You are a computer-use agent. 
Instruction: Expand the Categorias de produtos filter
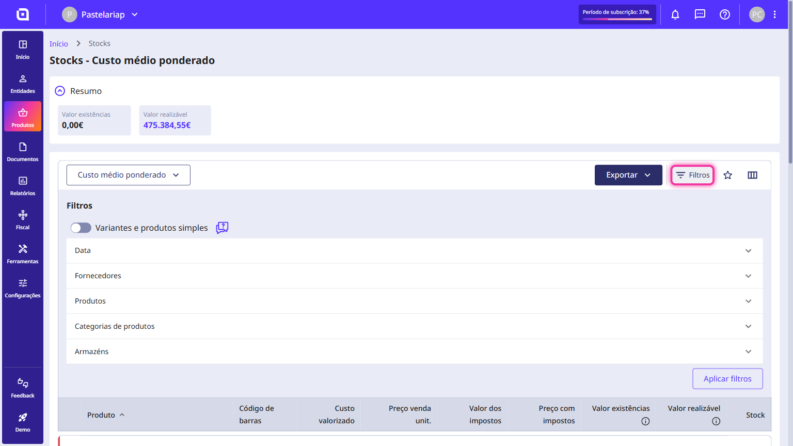(x=415, y=327)
